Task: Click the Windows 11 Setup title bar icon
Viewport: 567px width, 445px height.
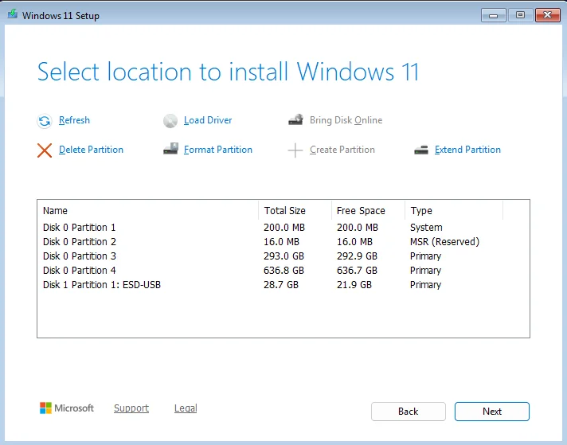Action: [13, 14]
